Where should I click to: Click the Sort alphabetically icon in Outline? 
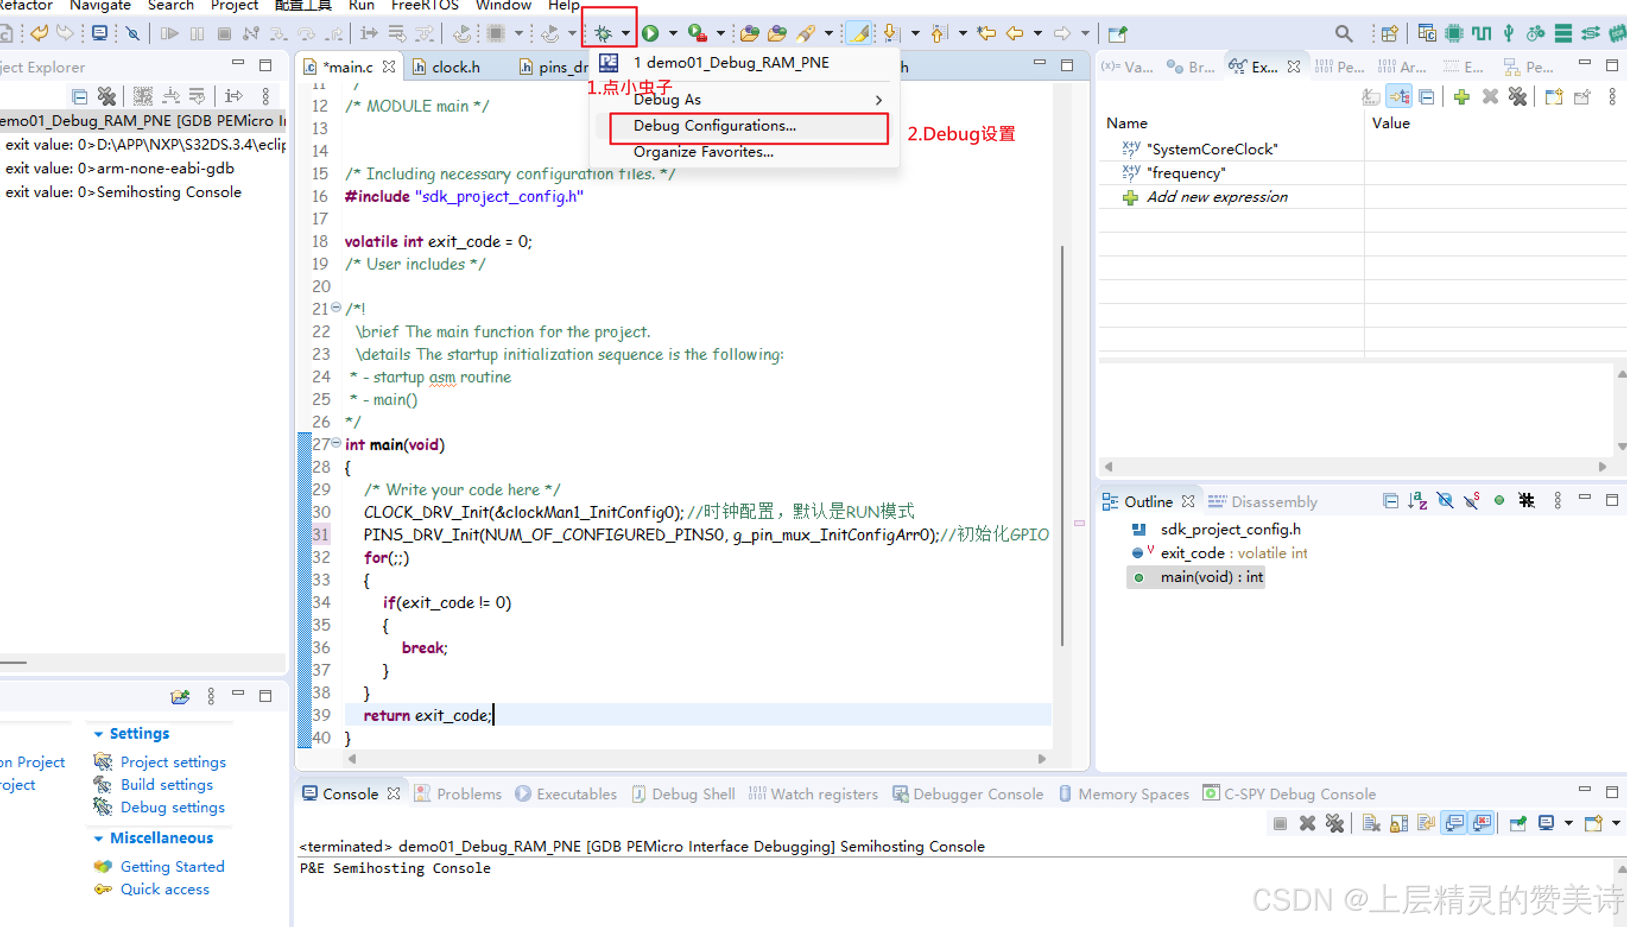point(1417,501)
